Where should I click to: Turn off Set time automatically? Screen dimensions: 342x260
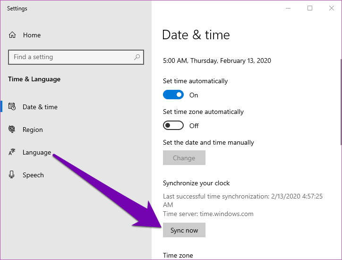(173, 95)
